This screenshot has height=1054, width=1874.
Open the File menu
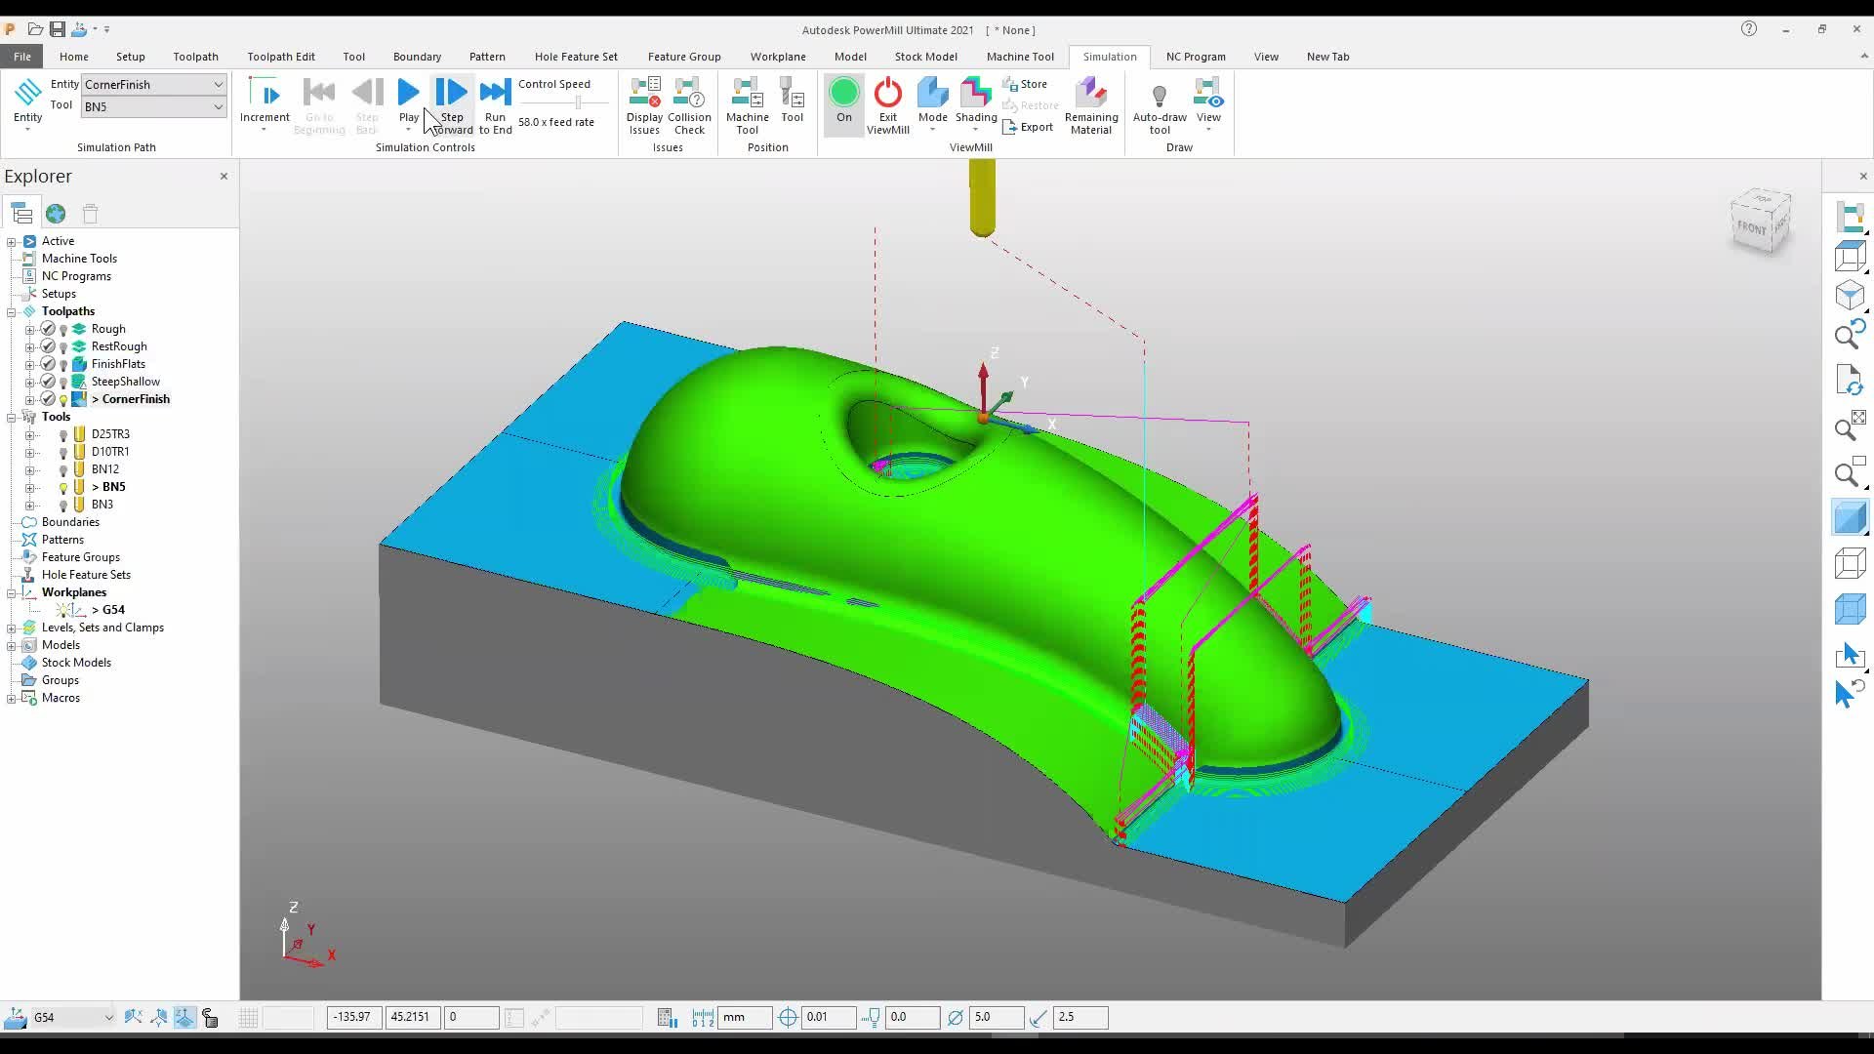click(21, 57)
